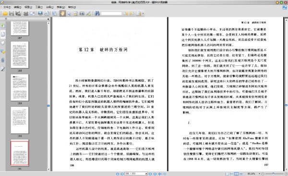Screen dimensions: 288x176
Task: Click the monitor full-screen toolbar icon
Action: pyautogui.click(x=40, y=13)
